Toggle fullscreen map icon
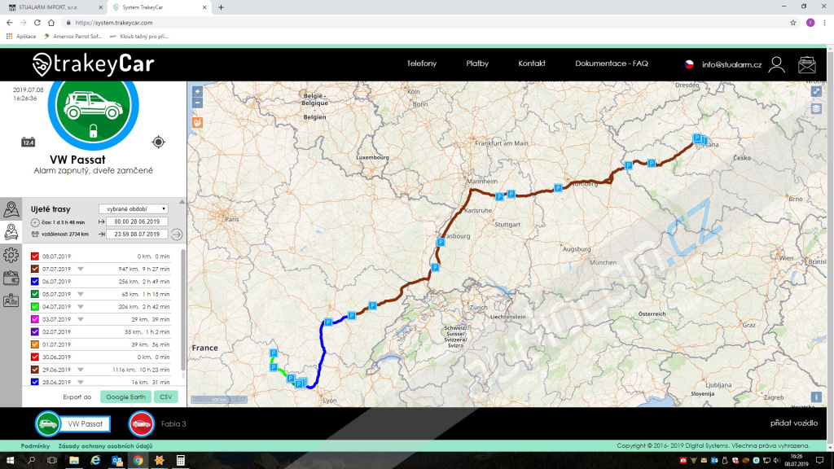Screen dimensions: 834x469 pyautogui.click(x=816, y=91)
